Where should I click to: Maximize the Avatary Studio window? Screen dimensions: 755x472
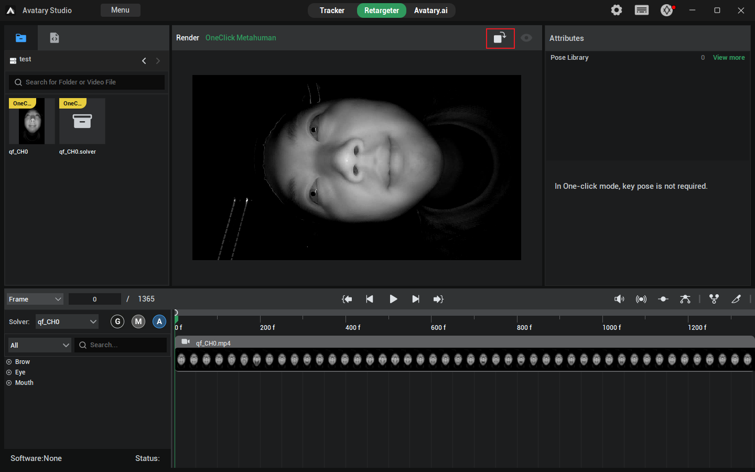coord(717,10)
